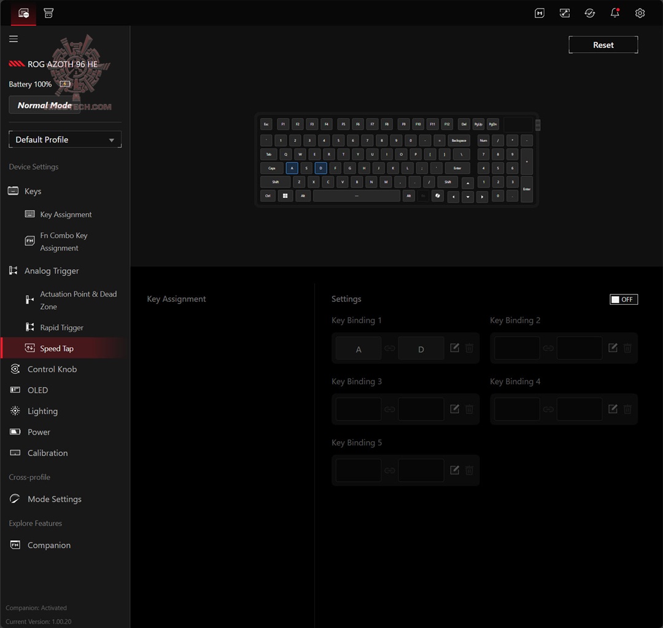663x628 pixels.
Task: Delete Key Binding 4
Action: pos(628,409)
